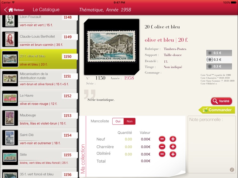Select the Neuf 0.5 € price row
This screenshot has height=178, width=238.
click(219, 53)
